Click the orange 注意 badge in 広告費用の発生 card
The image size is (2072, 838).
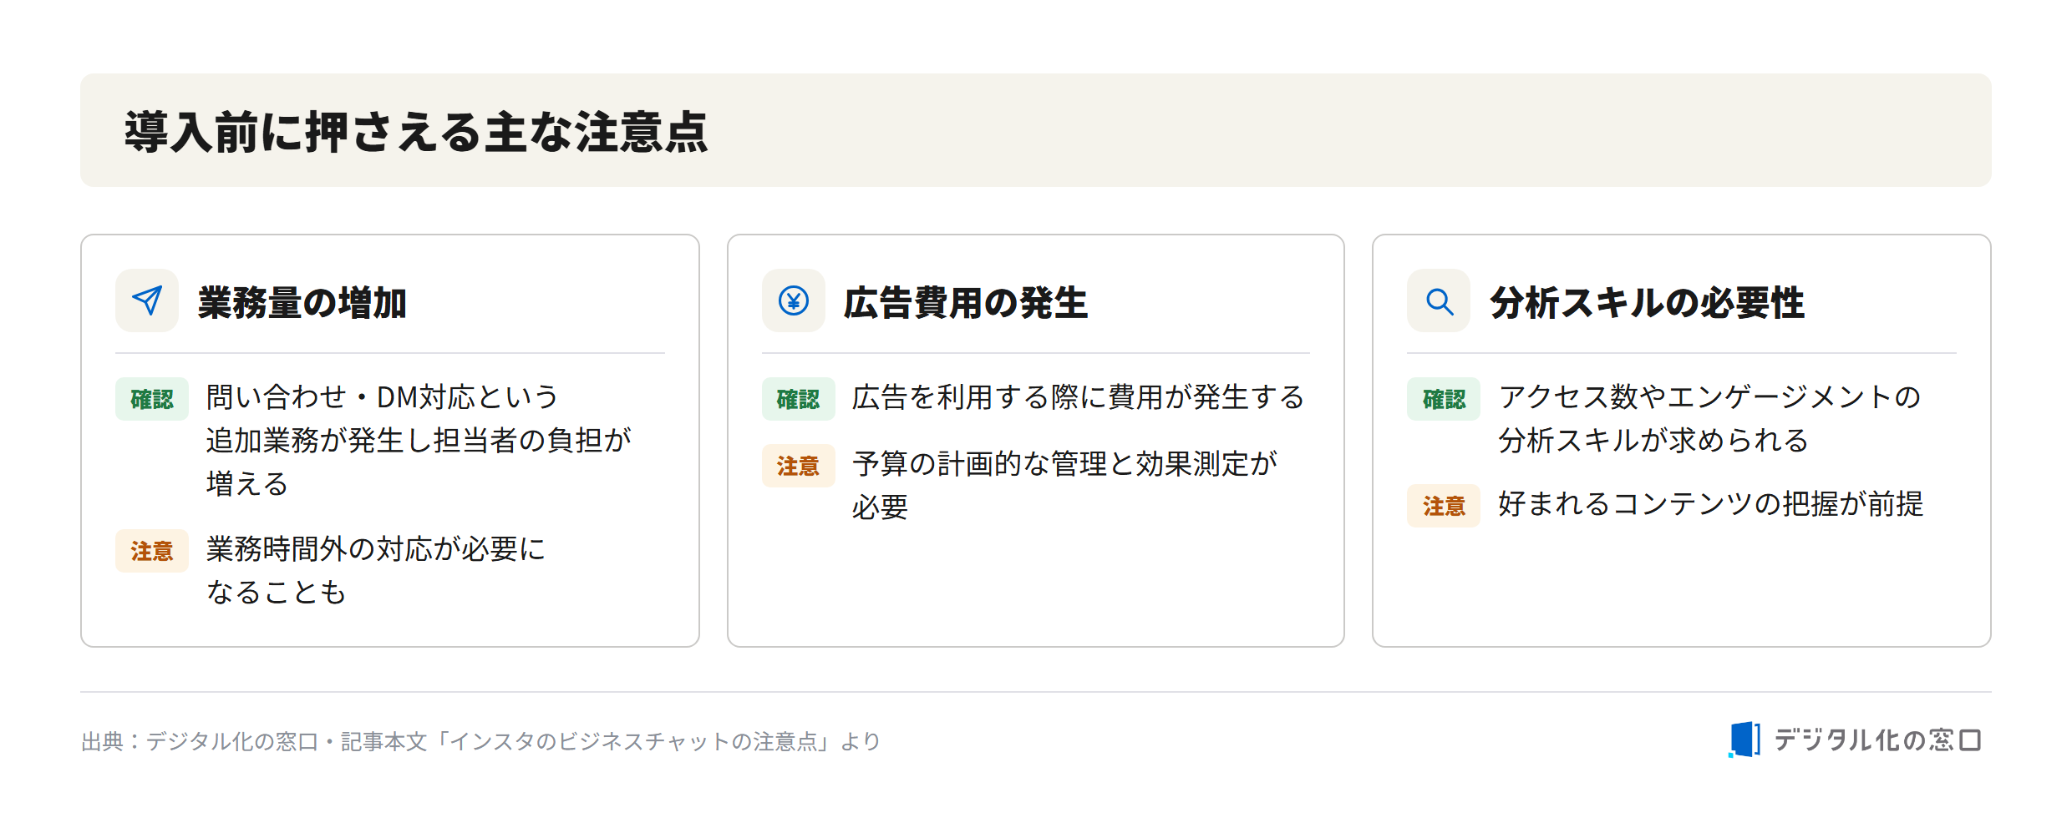(798, 466)
